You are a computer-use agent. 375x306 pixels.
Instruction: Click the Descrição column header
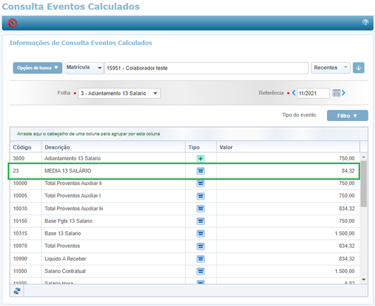(57, 147)
